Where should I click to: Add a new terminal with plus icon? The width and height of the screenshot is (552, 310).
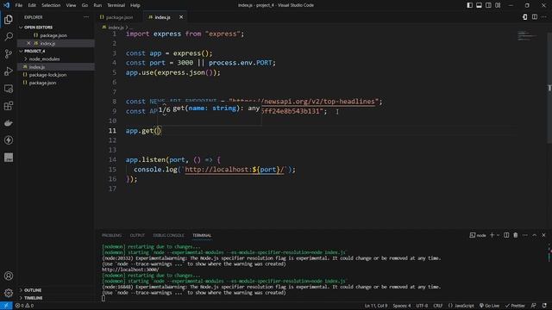point(492,235)
